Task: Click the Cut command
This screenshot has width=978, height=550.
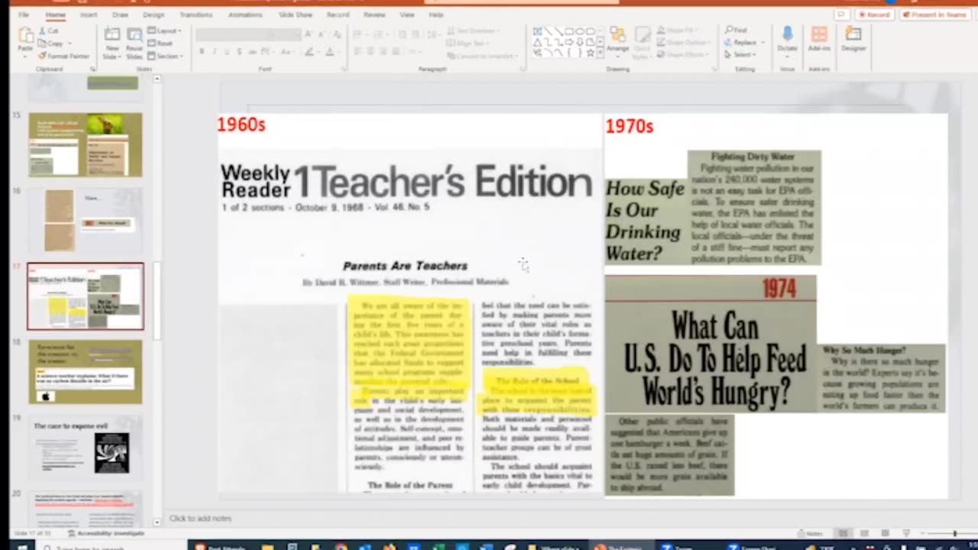Action: (48, 31)
